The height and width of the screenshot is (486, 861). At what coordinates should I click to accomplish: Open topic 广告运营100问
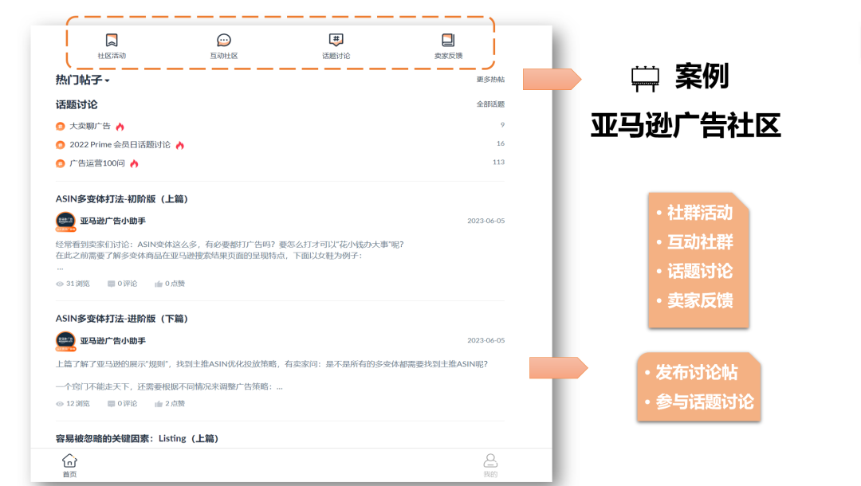(97, 163)
